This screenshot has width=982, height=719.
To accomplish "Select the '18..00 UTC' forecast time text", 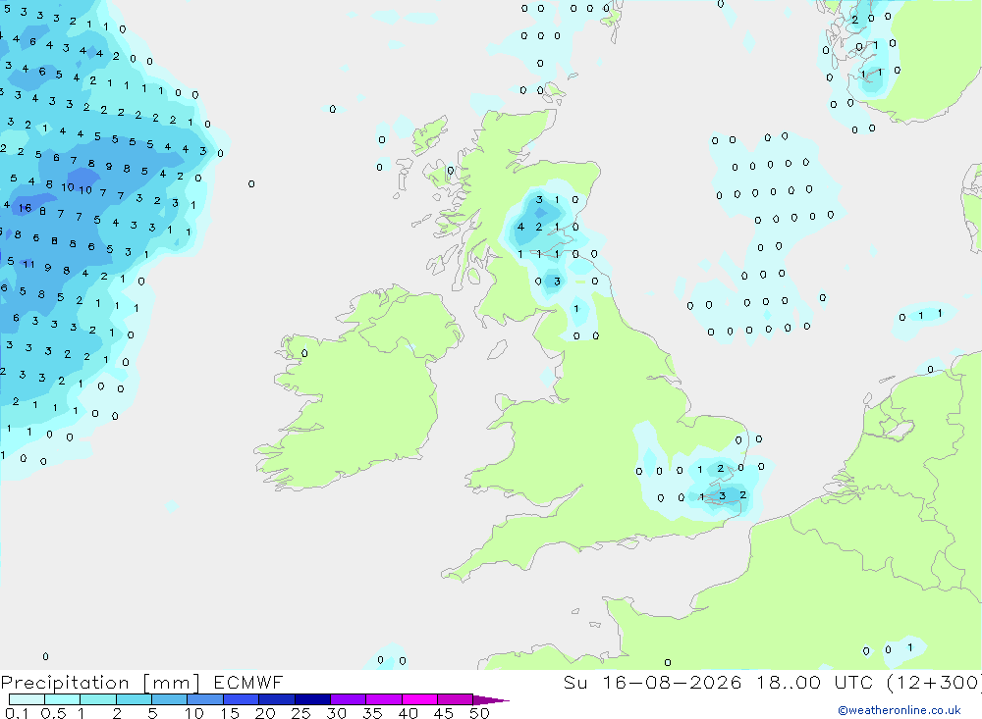I will pyautogui.click(x=815, y=683).
